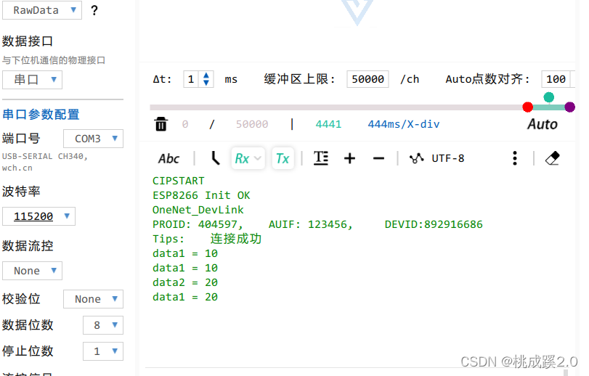The height and width of the screenshot is (376, 589).
Task: Select the UTF-8 encoding label
Action: [448, 158]
